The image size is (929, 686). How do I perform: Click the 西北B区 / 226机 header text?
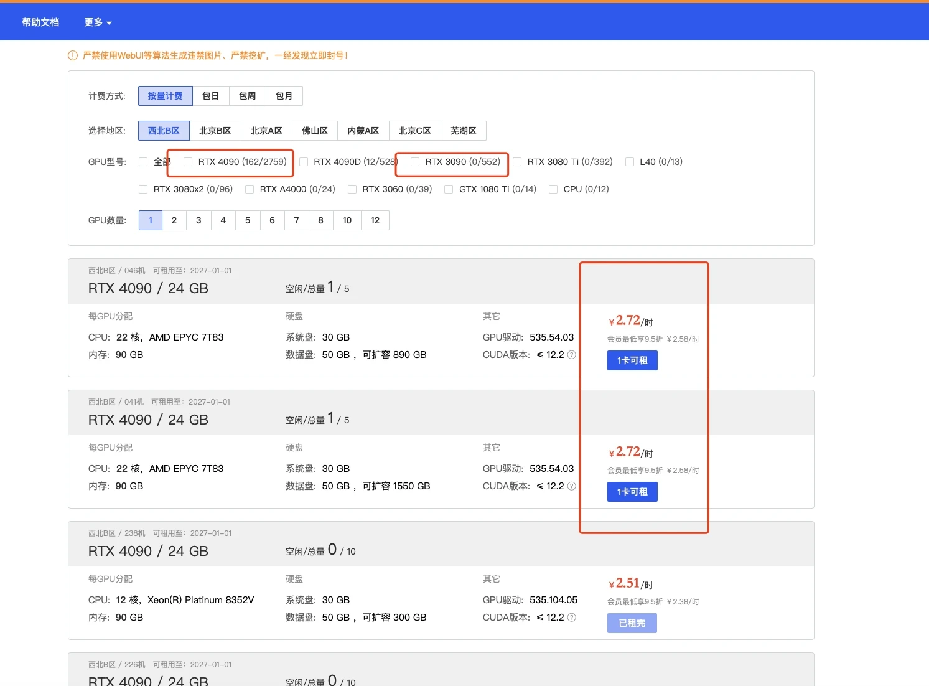click(117, 665)
